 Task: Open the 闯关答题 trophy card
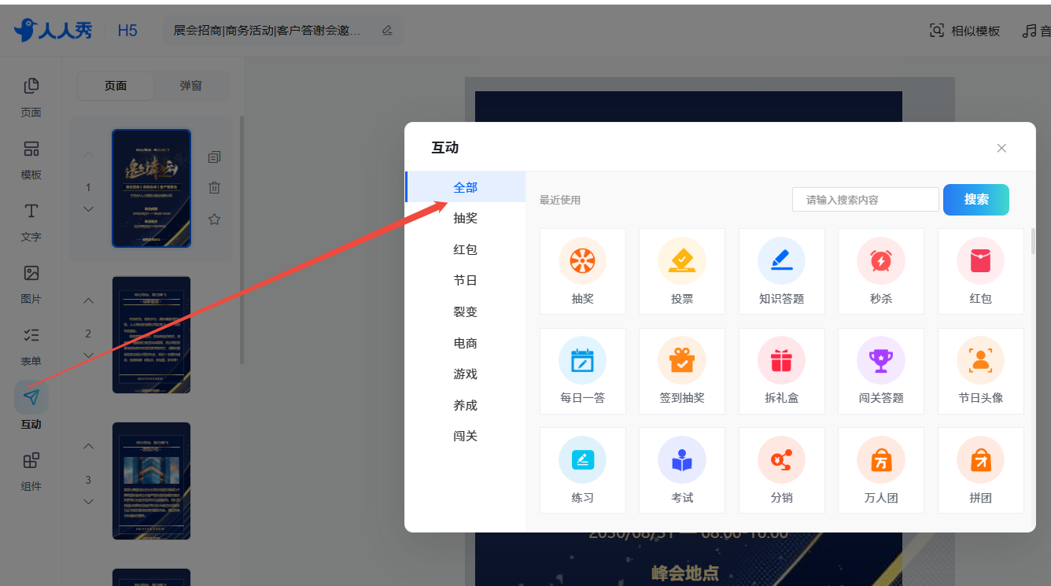(x=881, y=371)
